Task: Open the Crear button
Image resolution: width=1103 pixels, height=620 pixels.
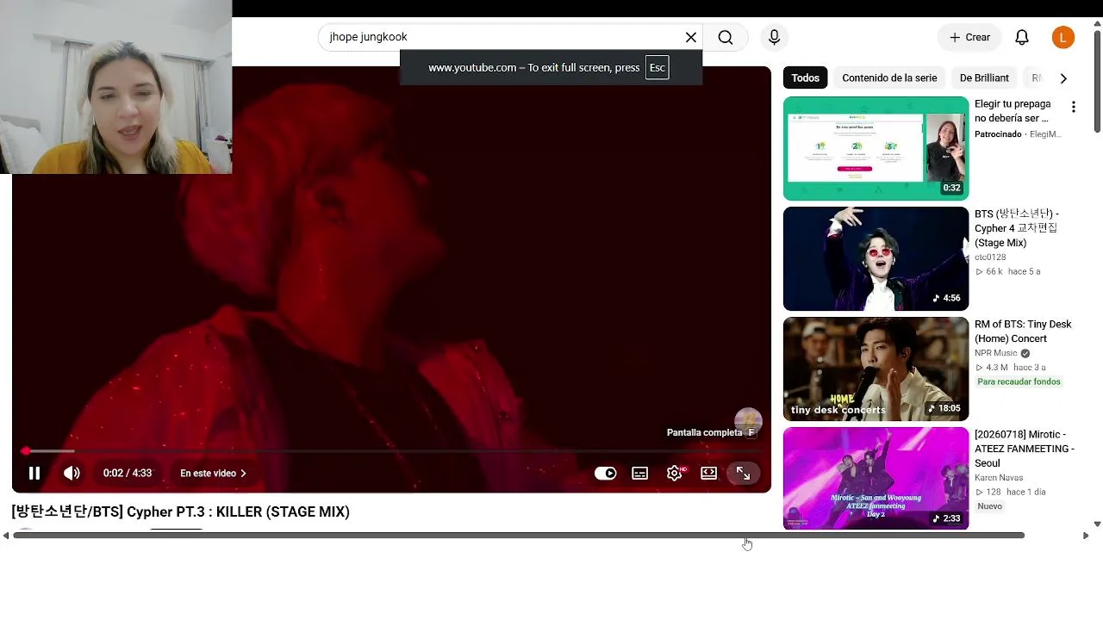Action: 969,37
